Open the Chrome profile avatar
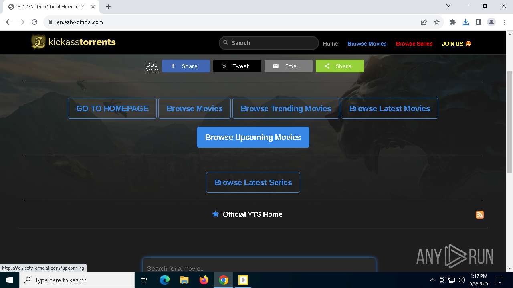The image size is (513, 288). (x=491, y=22)
